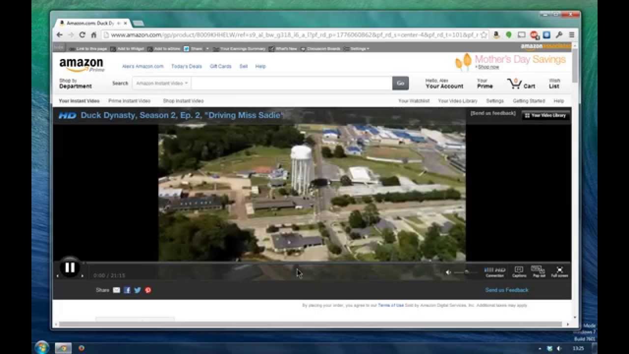Share the video on Facebook
This screenshot has width=629, height=354.
tap(127, 290)
